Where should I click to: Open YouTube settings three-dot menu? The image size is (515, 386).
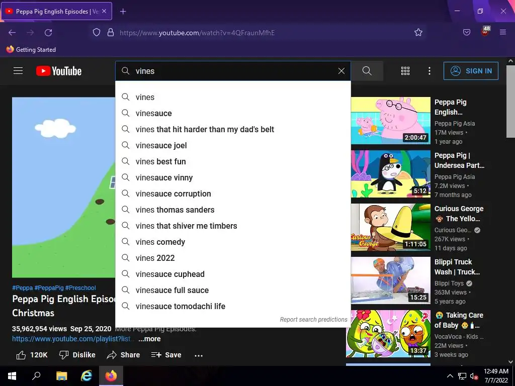(430, 71)
